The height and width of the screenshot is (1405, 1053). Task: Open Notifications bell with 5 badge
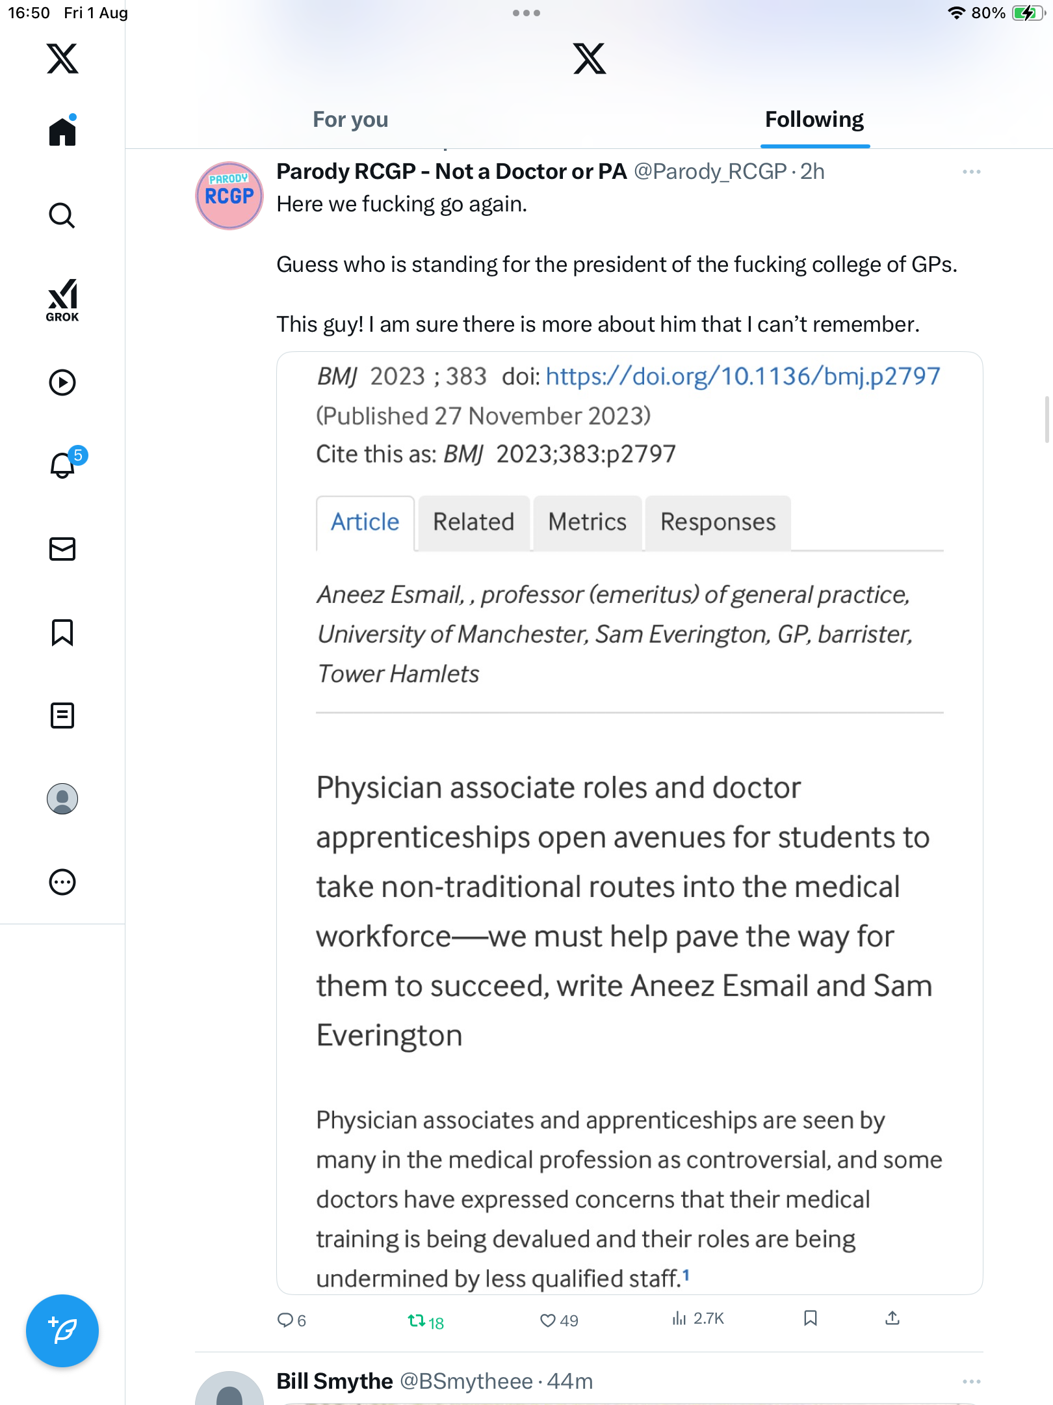[x=63, y=465]
